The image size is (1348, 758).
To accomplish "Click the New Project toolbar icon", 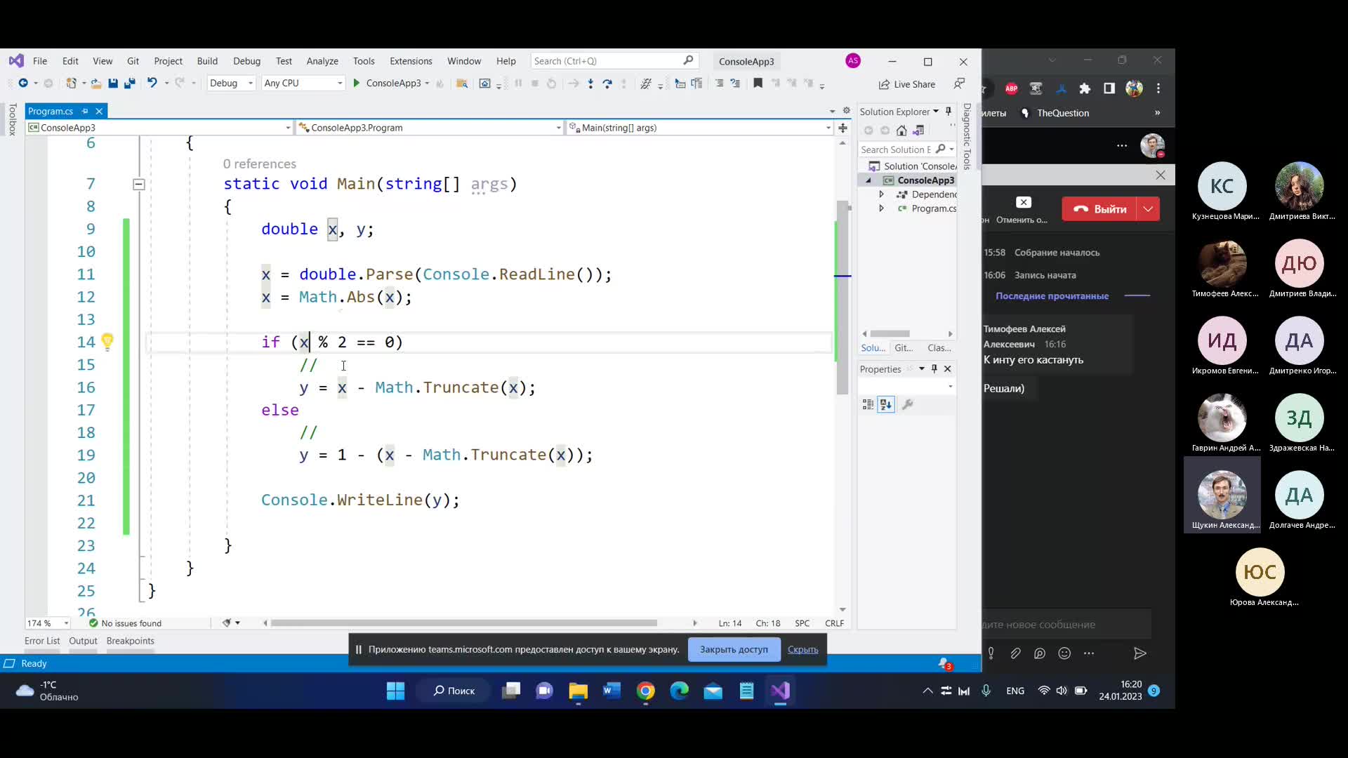I will [71, 83].
